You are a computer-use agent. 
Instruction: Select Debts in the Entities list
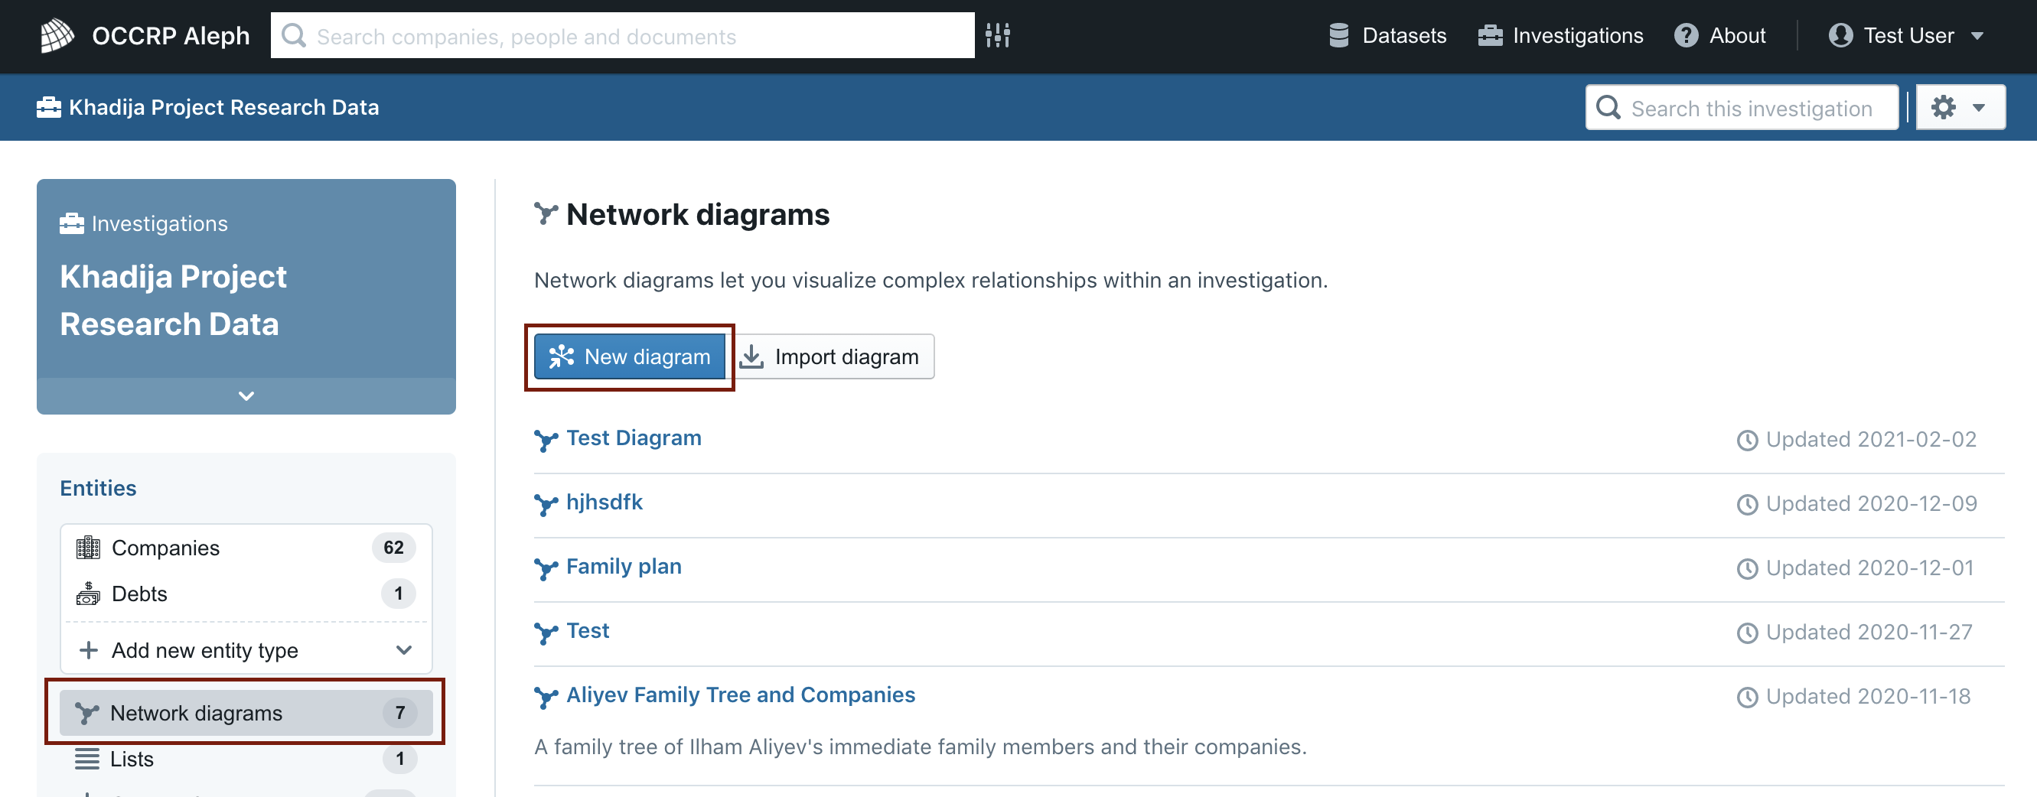(x=246, y=593)
